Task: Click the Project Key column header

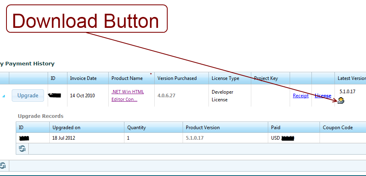Action: pyautogui.click(x=266, y=78)
